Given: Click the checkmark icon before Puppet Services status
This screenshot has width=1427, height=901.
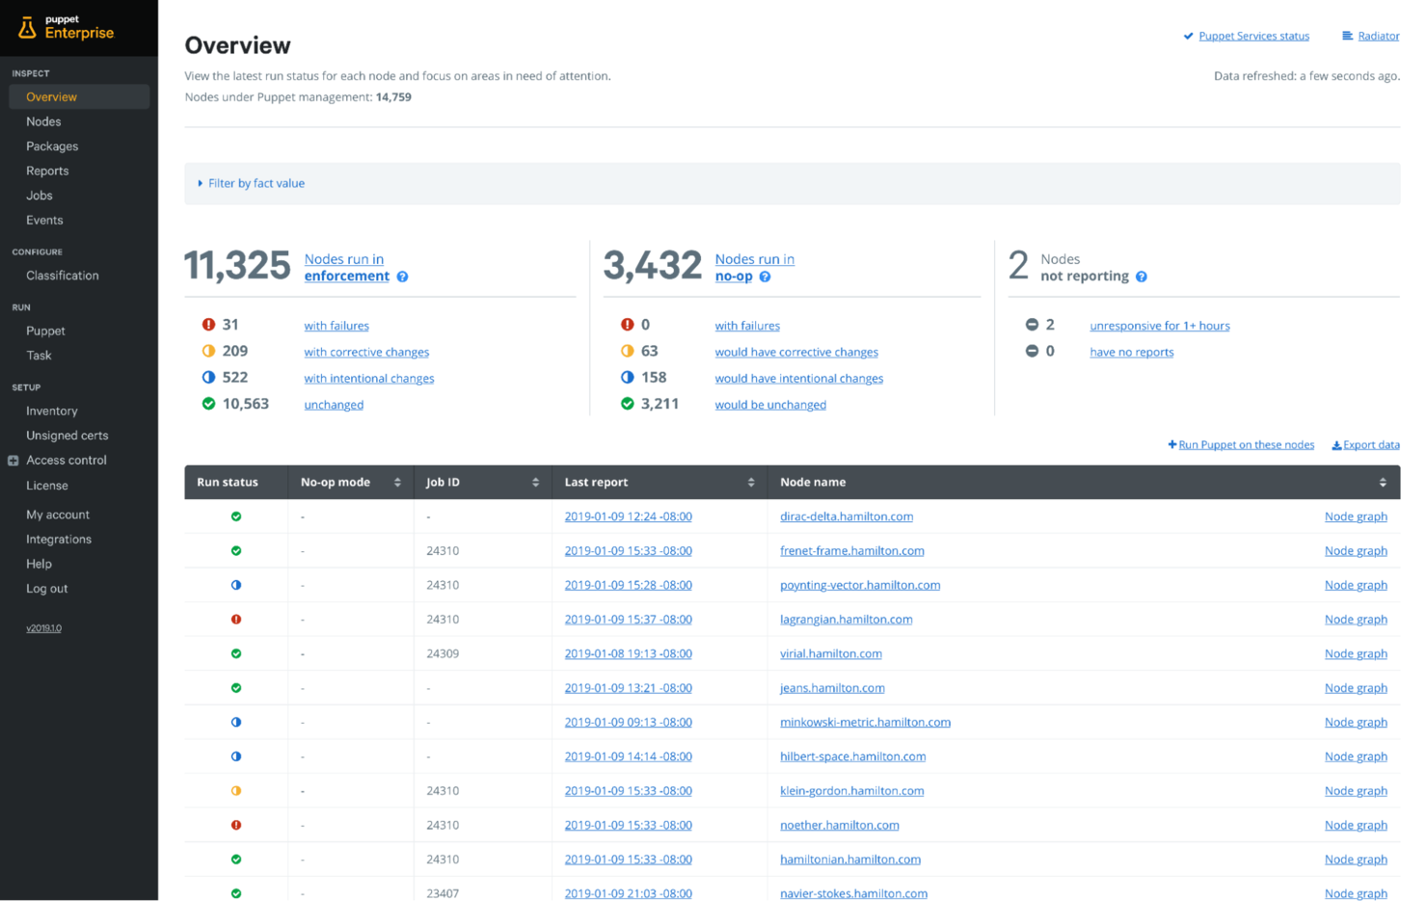Looking at the screenshot, I should pos(1188,36).
